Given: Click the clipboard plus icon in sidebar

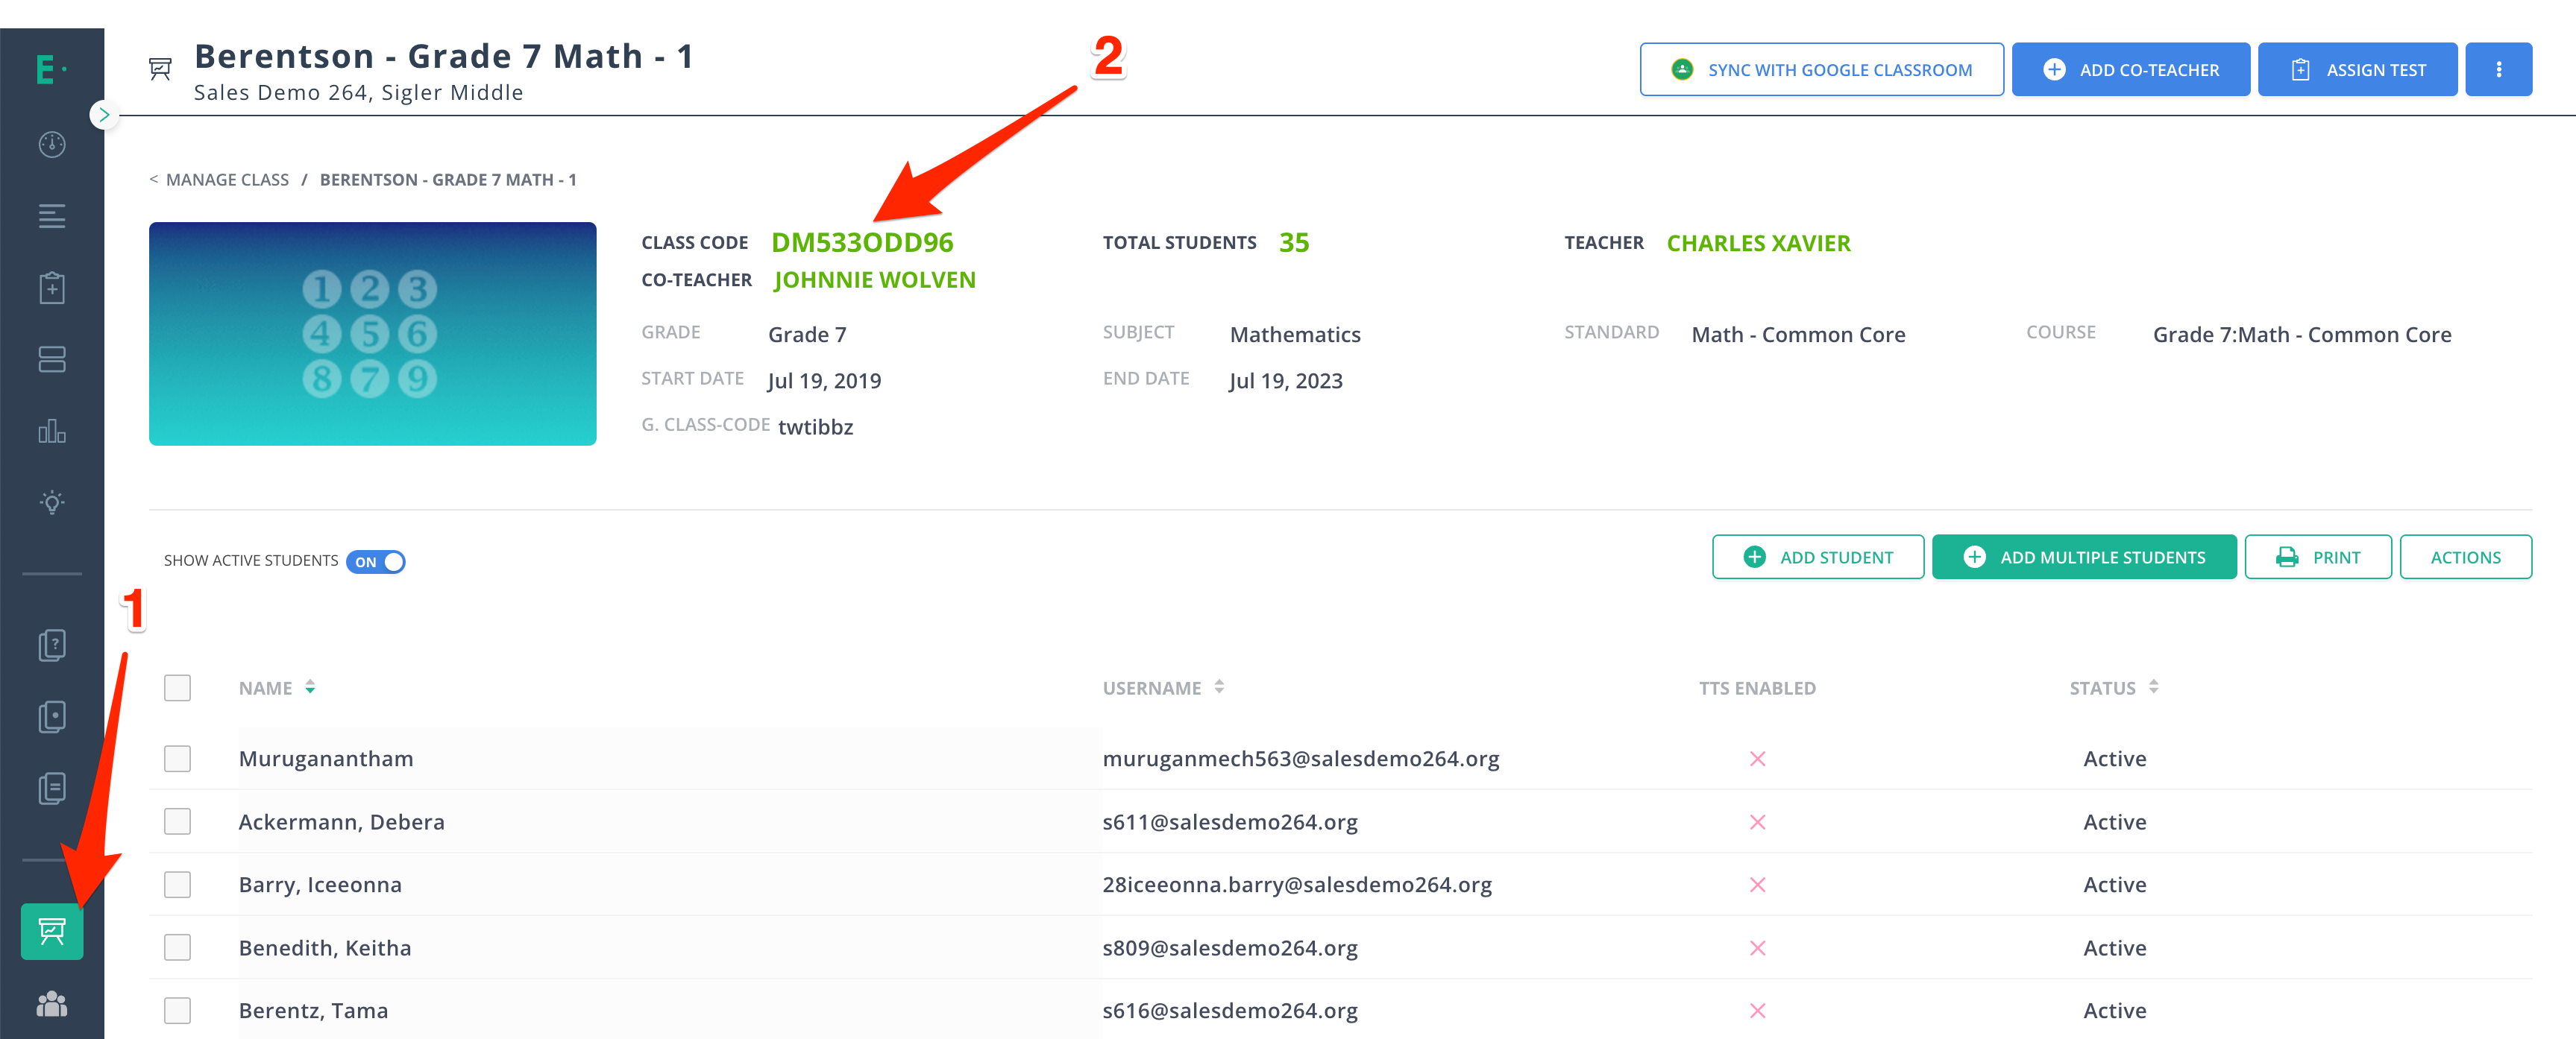Looking at the screenshot, I should point(52,288).
